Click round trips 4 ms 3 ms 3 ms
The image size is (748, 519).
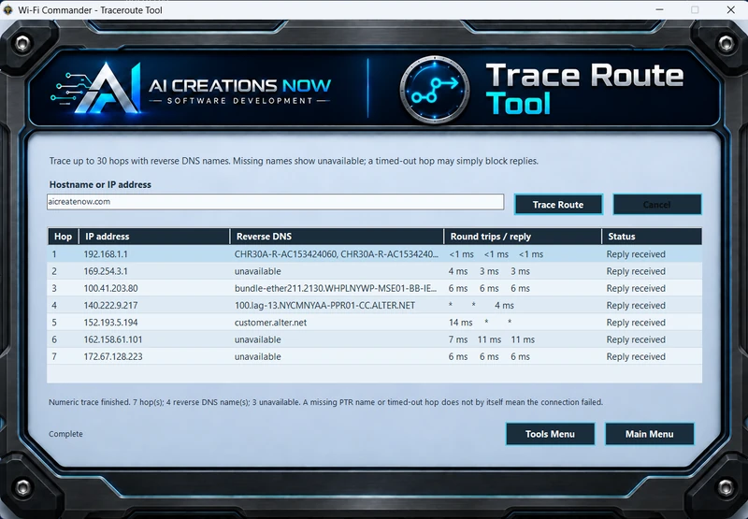point(489,271)
